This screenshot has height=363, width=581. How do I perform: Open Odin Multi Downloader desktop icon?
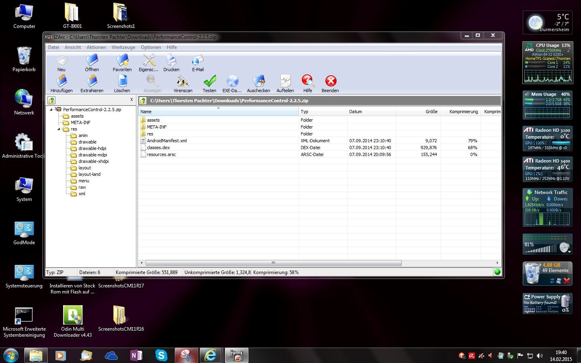(73, 321)
